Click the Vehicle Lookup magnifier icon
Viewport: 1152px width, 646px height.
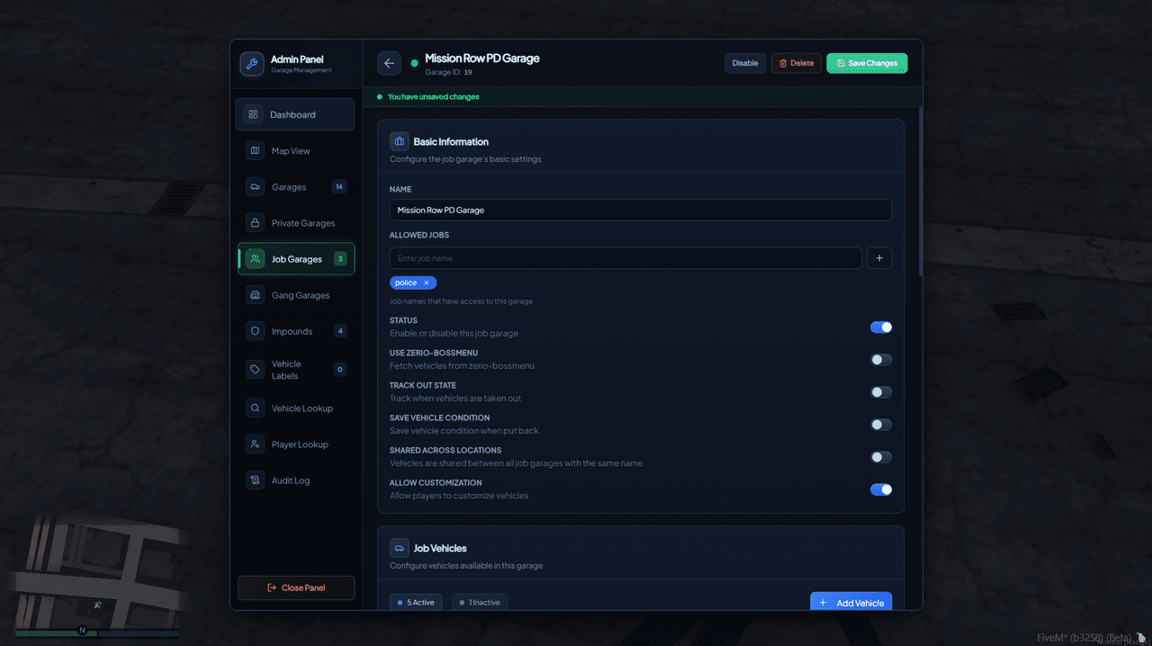pos(255,408)
